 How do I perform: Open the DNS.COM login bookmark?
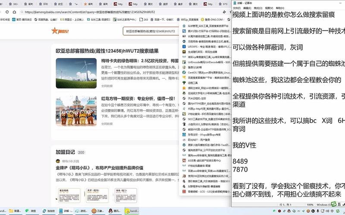click(212, 19)
